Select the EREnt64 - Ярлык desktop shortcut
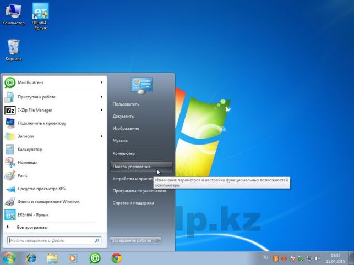The height and width of the screenshot is (265, 354). (40, 16)
